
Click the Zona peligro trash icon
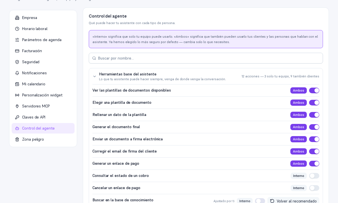(x=17, y=139)
